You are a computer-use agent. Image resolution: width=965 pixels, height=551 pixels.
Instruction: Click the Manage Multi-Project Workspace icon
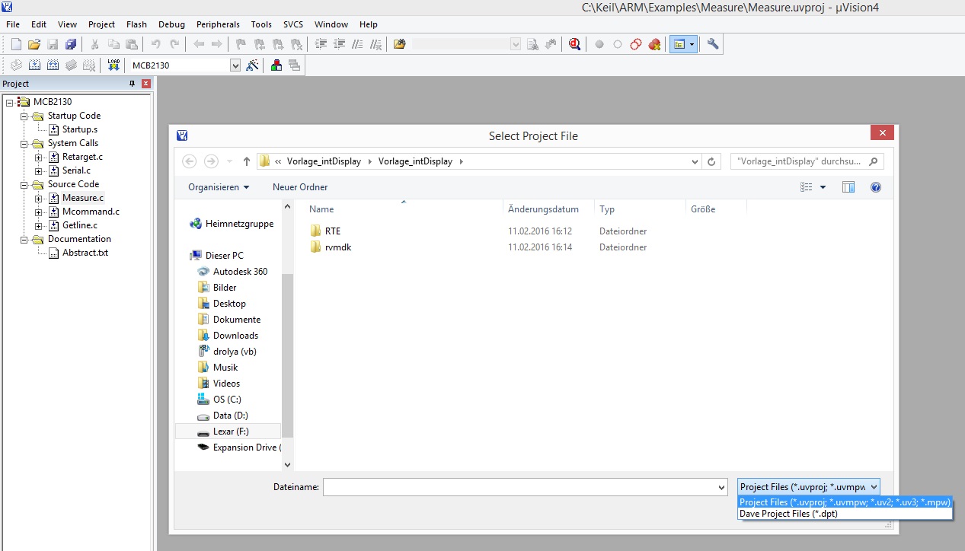294,65
